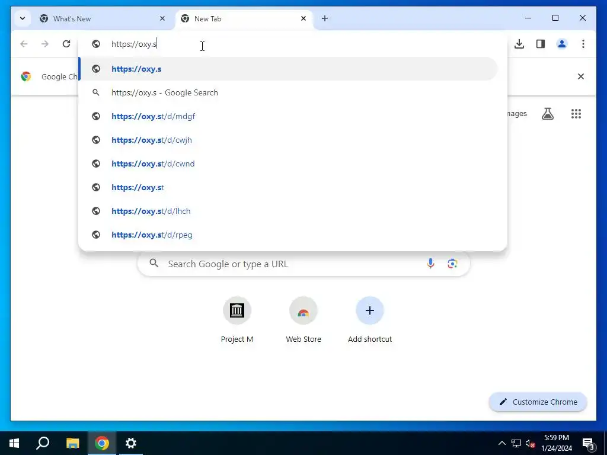Screen dimensions: 607x455
Task: Click the Search Google or type a URL box
Action: [x=304, y=264]
